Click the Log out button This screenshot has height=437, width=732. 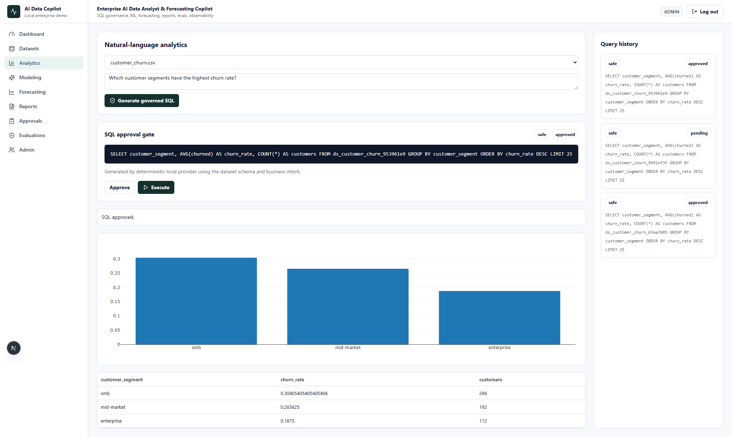[705, 12]
